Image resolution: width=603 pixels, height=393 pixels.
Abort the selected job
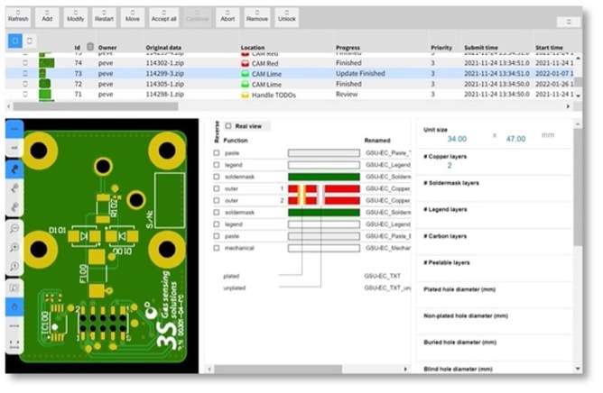pyautogui.click(x=227, y=15)
